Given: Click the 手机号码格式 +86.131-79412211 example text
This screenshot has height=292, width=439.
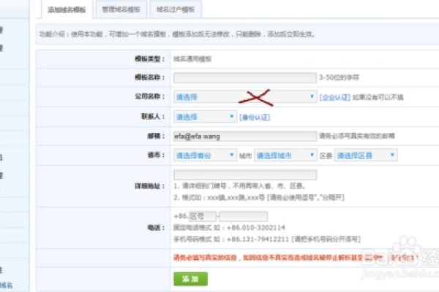Looking at the screenshot, I should point(267,239).
